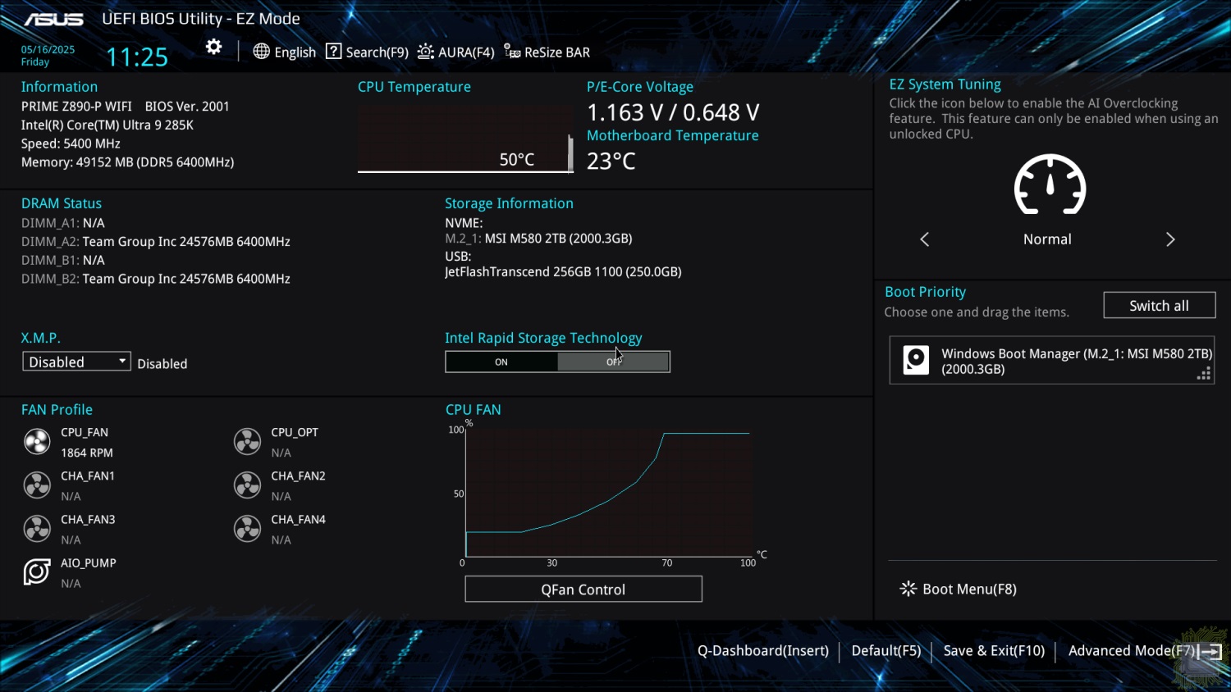The width and height of the screenshot is (1231, 692).
Task: Click the 1864 RPM fan speed
Action: 87,453
